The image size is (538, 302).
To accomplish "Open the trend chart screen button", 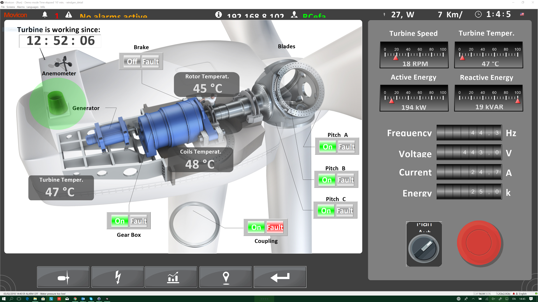I will coord(171,277).
